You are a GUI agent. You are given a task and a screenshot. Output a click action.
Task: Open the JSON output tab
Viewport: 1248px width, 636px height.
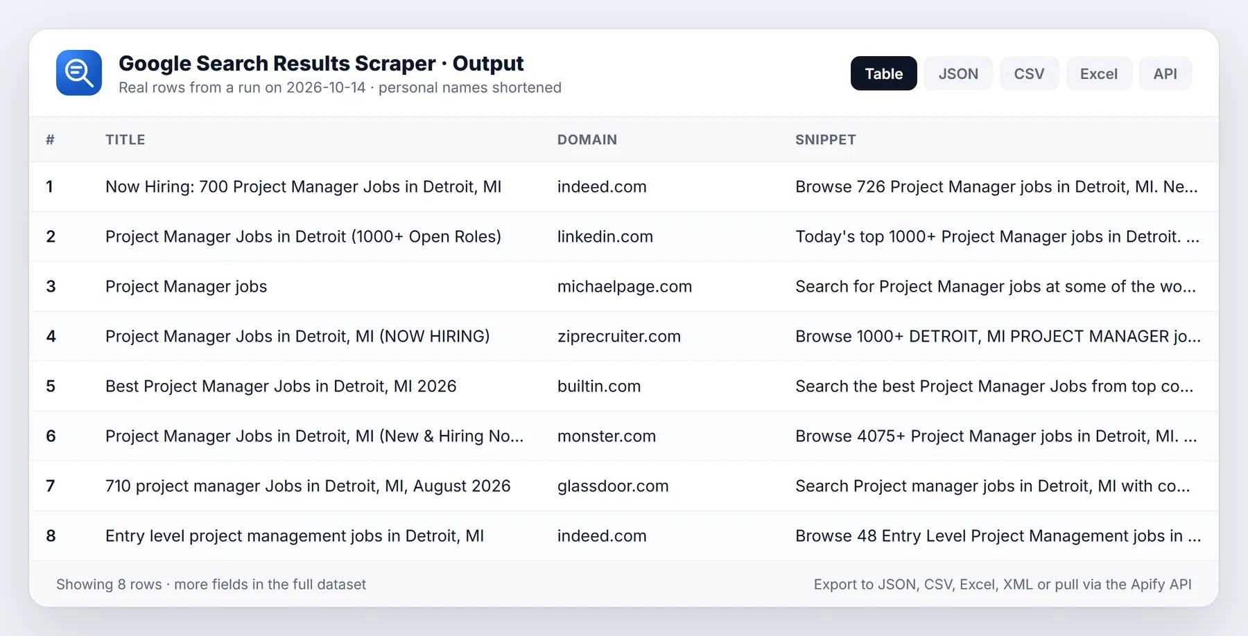[x=958, y=73]
